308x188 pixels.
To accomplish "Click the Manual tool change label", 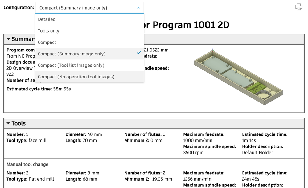I will click(27, 164).
